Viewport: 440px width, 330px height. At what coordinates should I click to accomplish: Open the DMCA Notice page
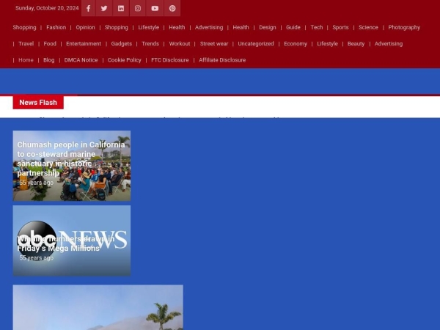click(x=81, y=60)
